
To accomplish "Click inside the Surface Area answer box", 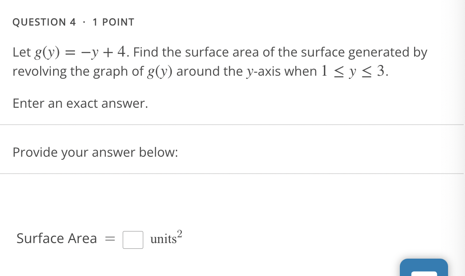I will coord(132,239).
